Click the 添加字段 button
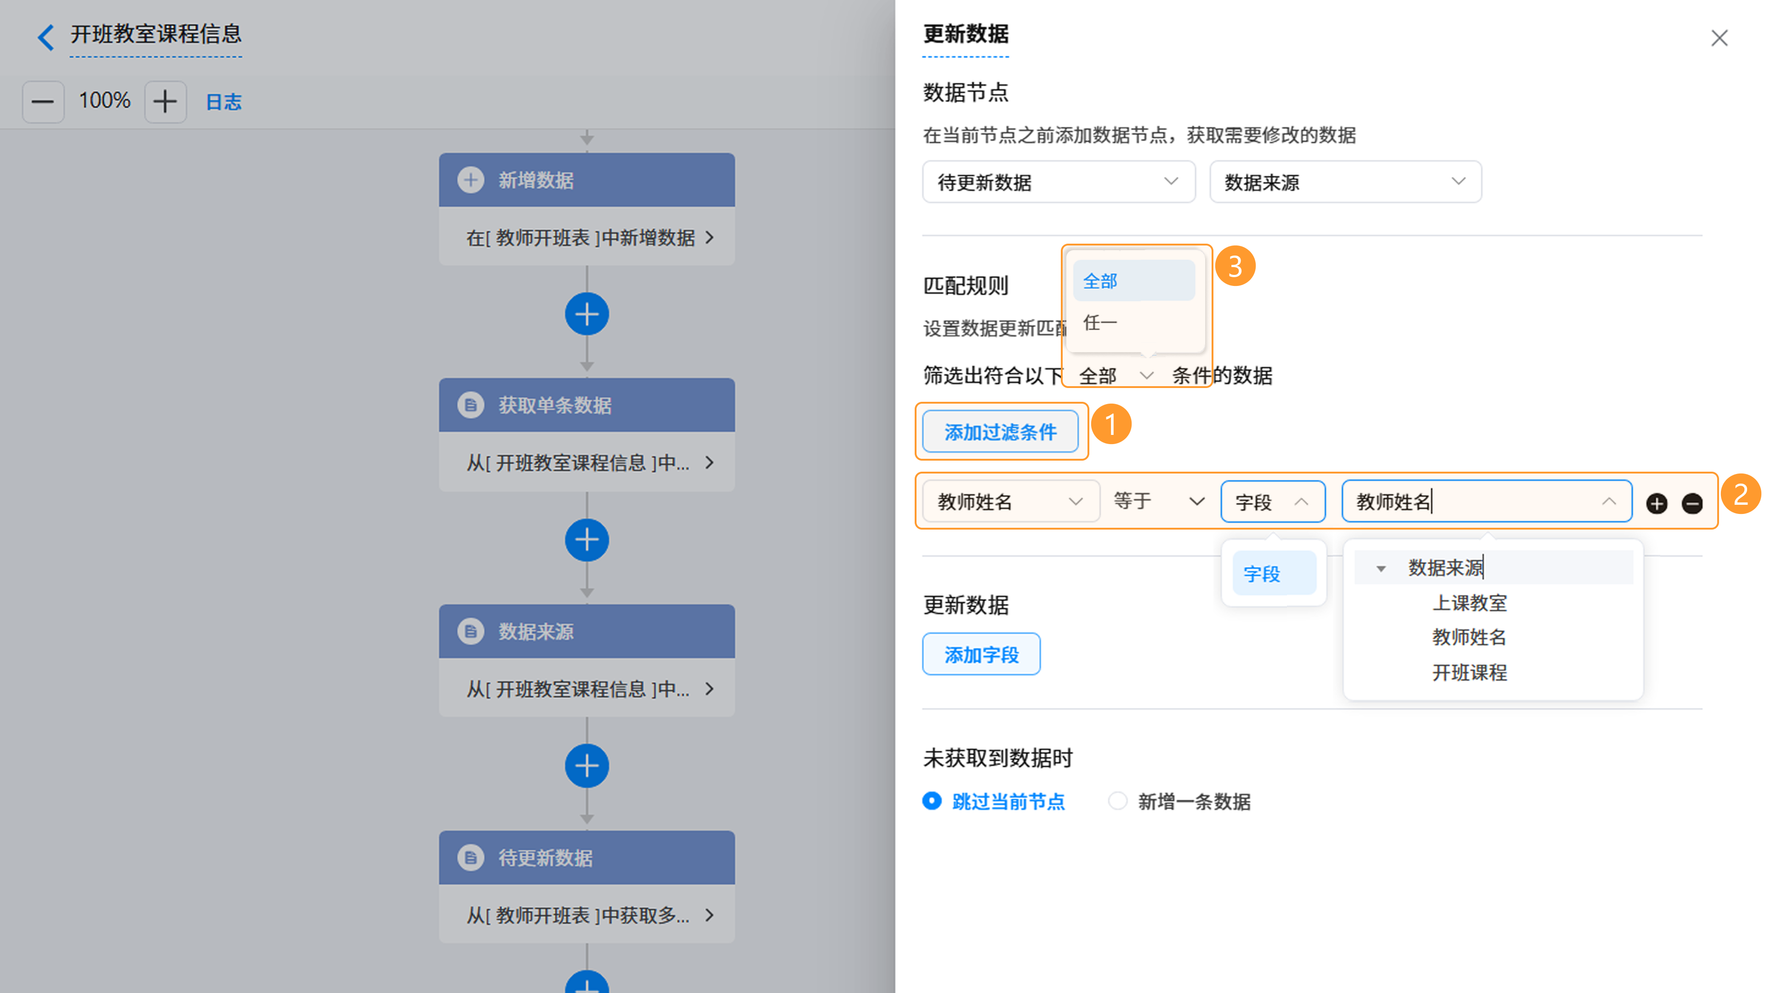 pos(981,655)
